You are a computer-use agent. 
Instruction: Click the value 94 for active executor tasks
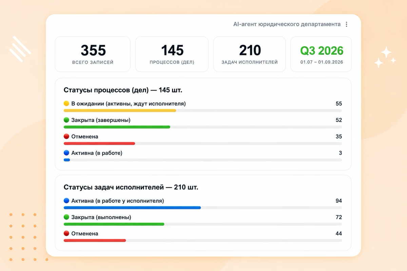[x=339, y=201]
